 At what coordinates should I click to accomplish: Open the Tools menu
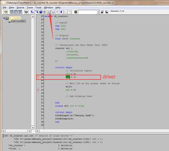pos(39,7)
